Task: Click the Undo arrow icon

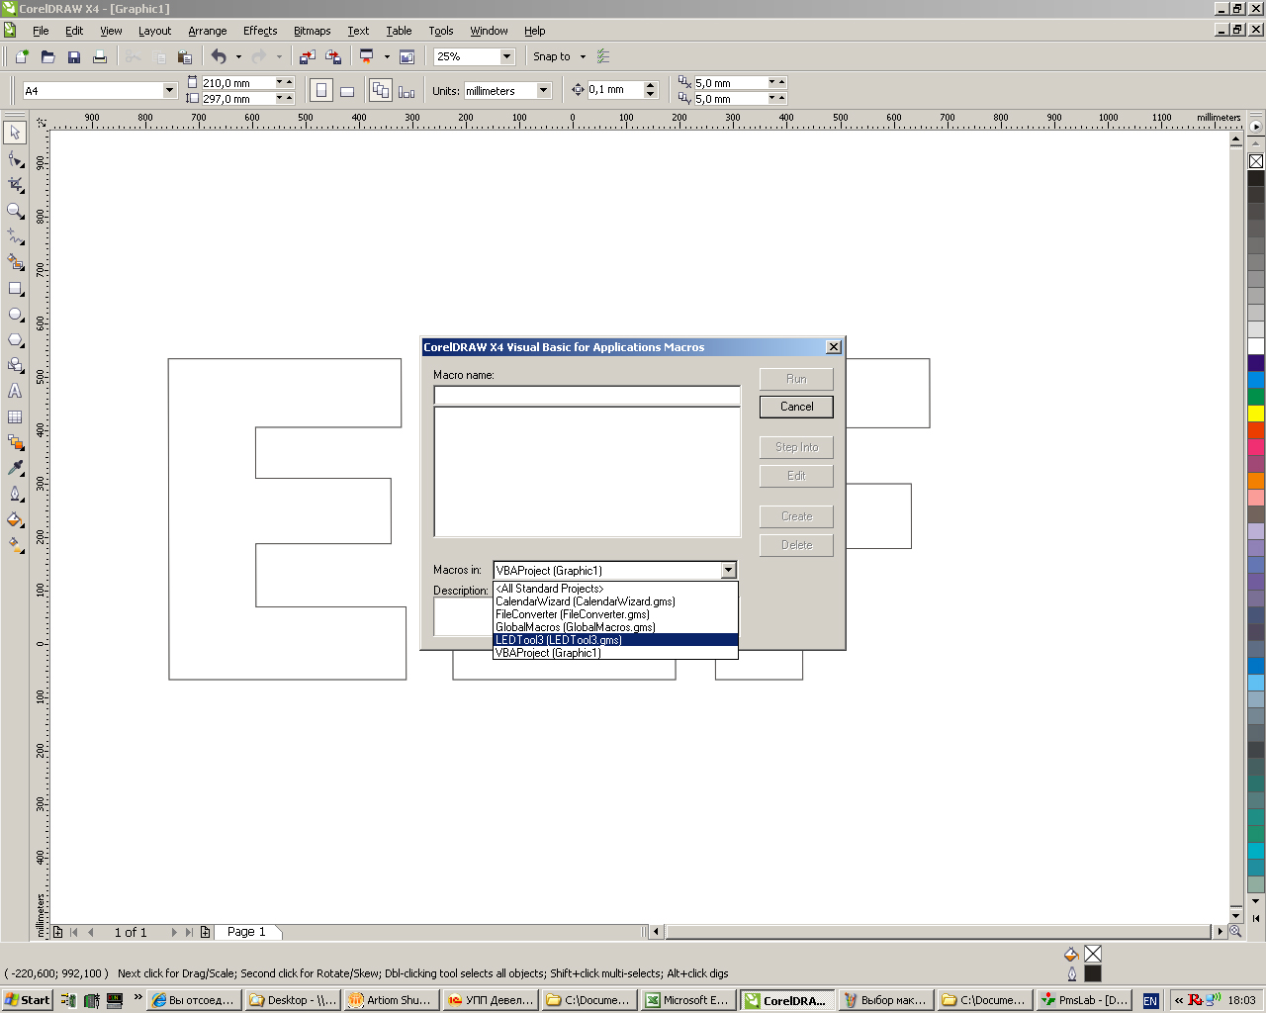Action: coord(220,56)
